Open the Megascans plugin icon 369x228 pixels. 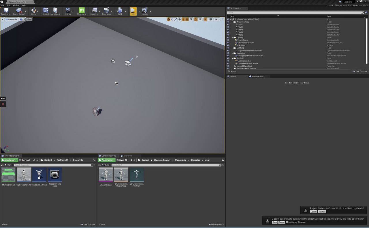pos(82,11)
